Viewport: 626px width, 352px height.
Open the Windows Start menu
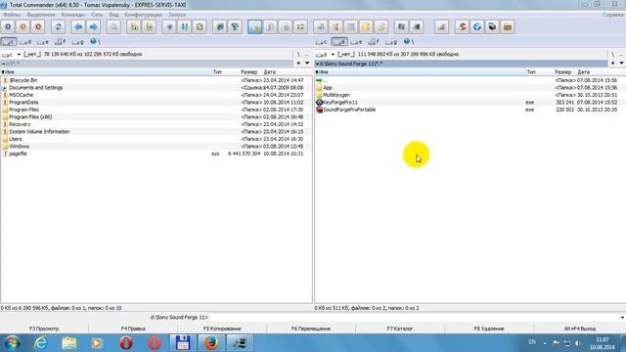point(12,343)
